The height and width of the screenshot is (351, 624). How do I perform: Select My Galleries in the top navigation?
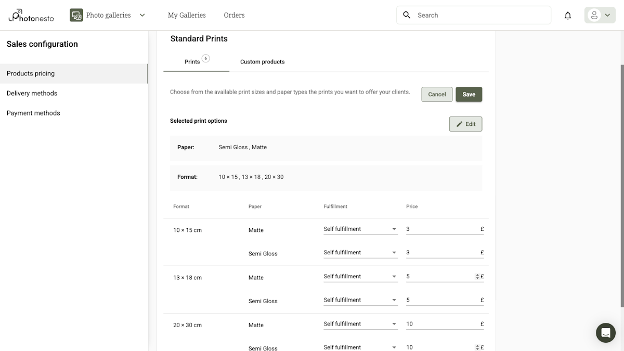(x=186, y=15)
